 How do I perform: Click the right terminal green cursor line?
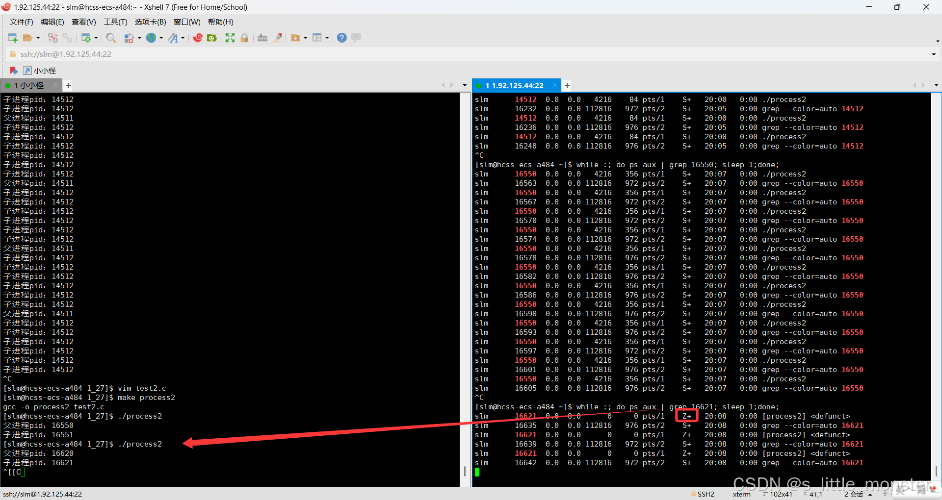point(477,472)
